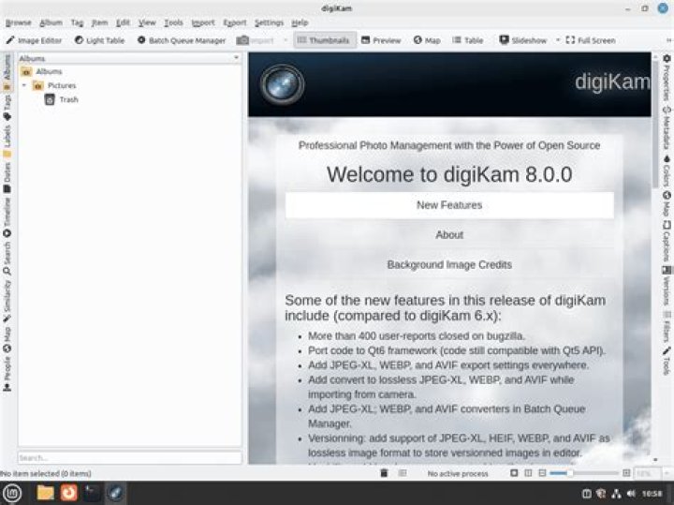Open the Image Editor from toolbar
Screen dimensions: 674x505
pyautogui.click(x=34, y=40)
